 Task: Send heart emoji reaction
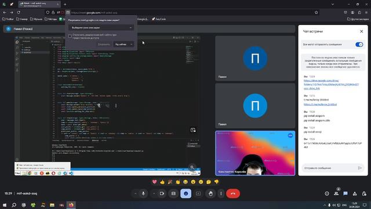click(x=155, y=182)
